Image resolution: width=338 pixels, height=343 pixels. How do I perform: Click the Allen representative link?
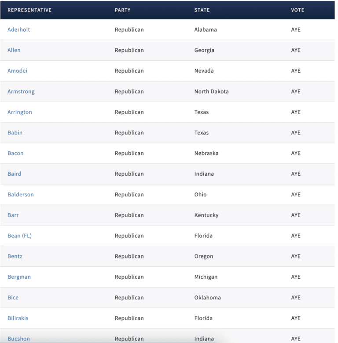click(14, 50)
